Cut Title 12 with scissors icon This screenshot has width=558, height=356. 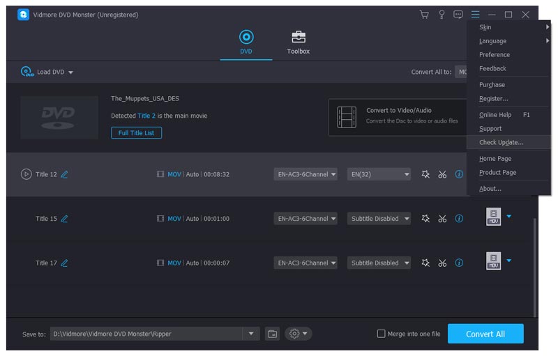[x=442, y=174]
